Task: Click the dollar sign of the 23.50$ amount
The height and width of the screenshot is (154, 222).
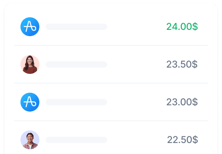Action: click(195, 64)
